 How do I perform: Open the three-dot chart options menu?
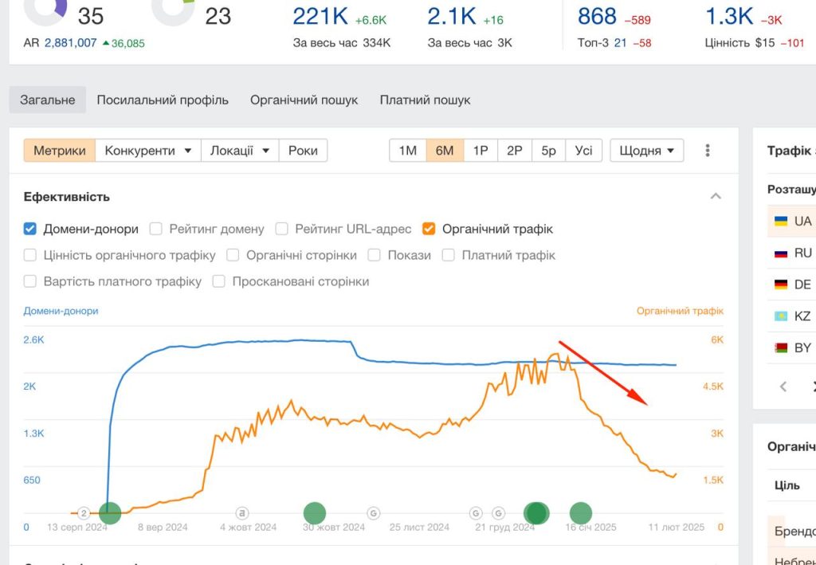click(708, 151)
